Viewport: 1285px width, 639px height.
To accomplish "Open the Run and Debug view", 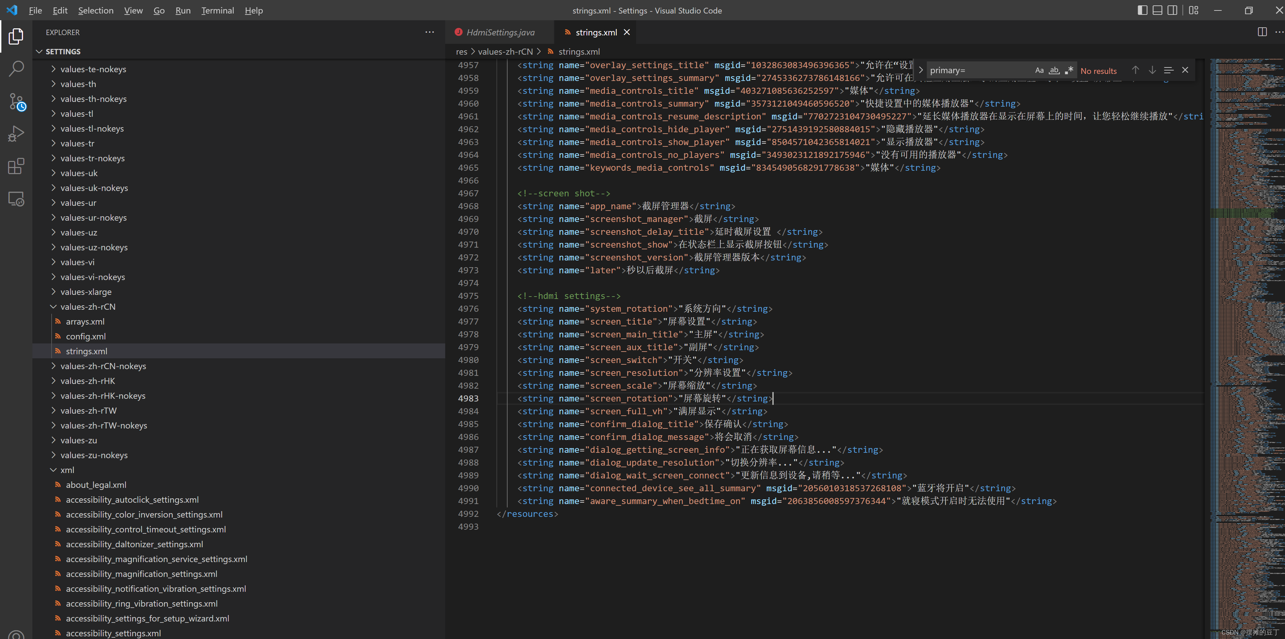I will point(16,134).
